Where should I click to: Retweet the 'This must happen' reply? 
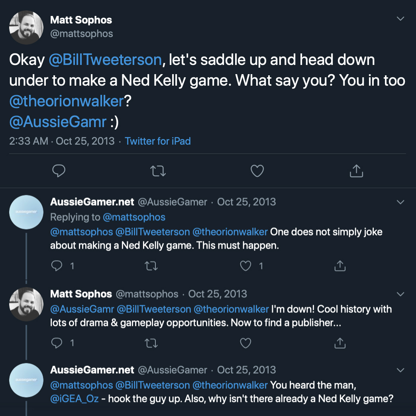pos(151,266)
